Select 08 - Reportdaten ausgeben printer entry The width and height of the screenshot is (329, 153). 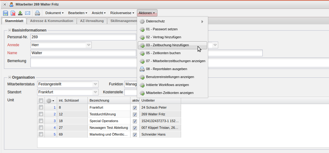click(166, 69)
